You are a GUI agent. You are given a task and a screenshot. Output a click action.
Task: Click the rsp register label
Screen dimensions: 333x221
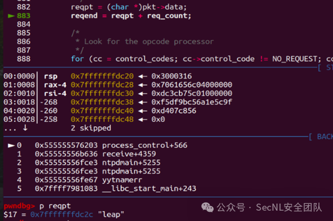pos(51,77)
